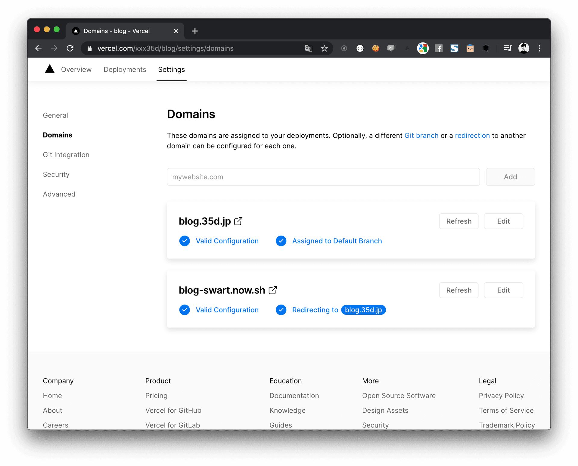Open the Pricing footer link
The width and height of the screenshot is (578, 466).
coord(156,396)
